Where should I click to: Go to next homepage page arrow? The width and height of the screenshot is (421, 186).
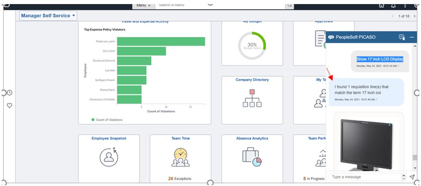coord(414,16)
